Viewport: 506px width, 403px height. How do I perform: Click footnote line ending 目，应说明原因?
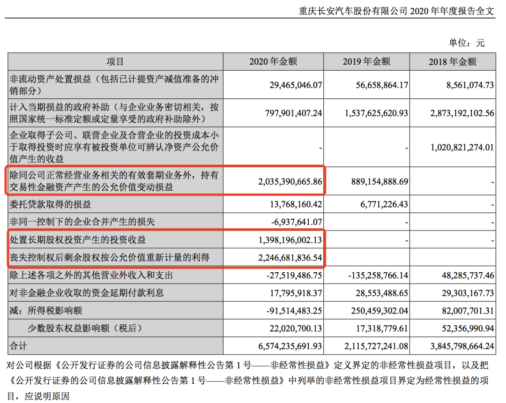[38, 396]
